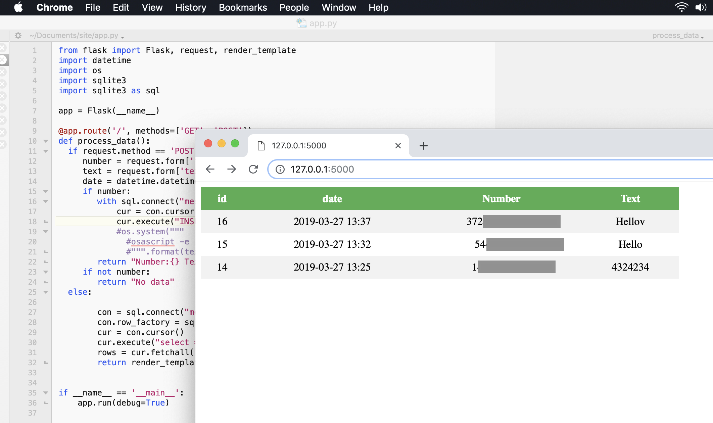The image size is (713, 423).
Task: Collapse the fold arrow at line 35
Action: 46,393
